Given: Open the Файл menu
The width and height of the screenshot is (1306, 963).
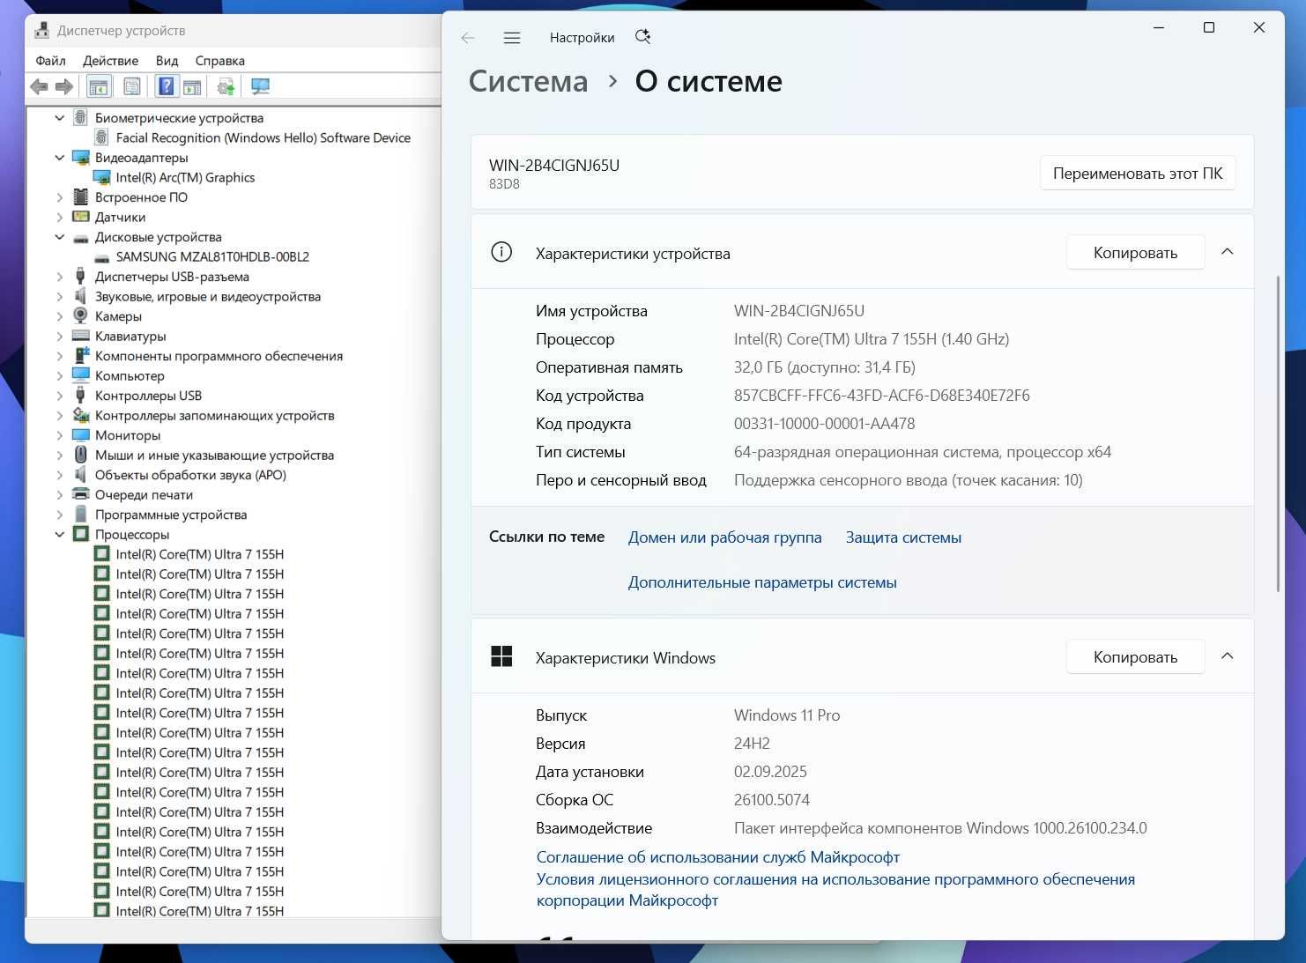Looking at the screenshot, I should pyautogui.click(x=50, y=61).
